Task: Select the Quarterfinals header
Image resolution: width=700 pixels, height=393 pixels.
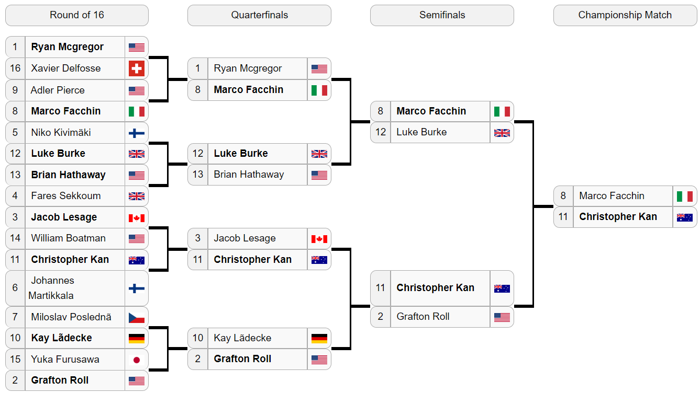Action: click(x=260, y=15)
